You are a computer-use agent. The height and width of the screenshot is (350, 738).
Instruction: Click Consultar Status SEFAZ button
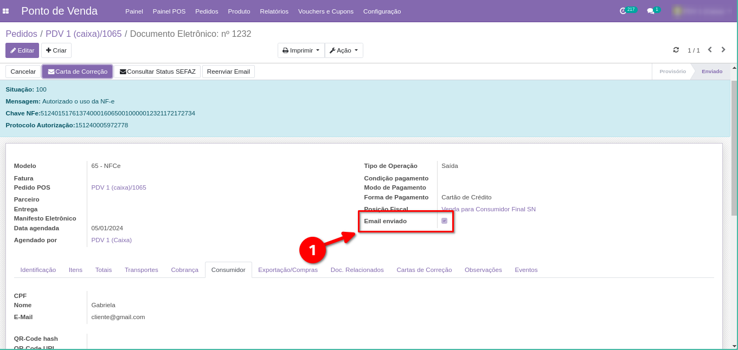[x=157, y=72]
